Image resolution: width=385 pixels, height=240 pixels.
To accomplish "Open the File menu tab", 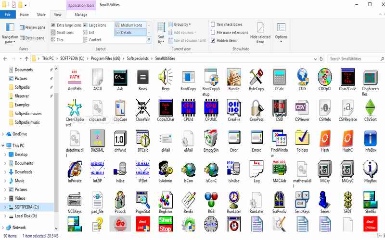I will tap(8, 15).
